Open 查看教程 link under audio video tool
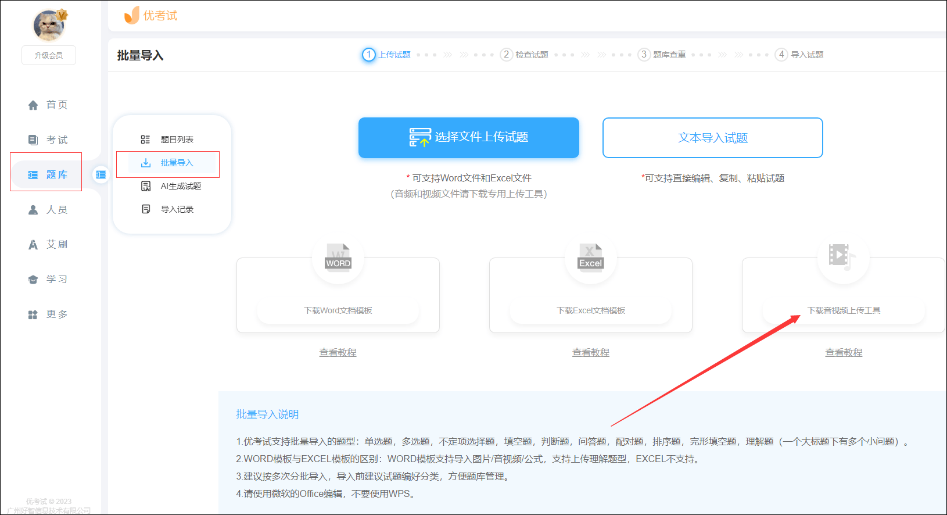Viewport: 947px width, 515px height. [844, 353]
